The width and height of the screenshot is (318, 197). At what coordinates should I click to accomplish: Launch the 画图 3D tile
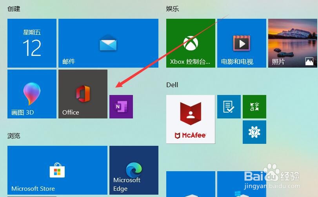(32, 94)
